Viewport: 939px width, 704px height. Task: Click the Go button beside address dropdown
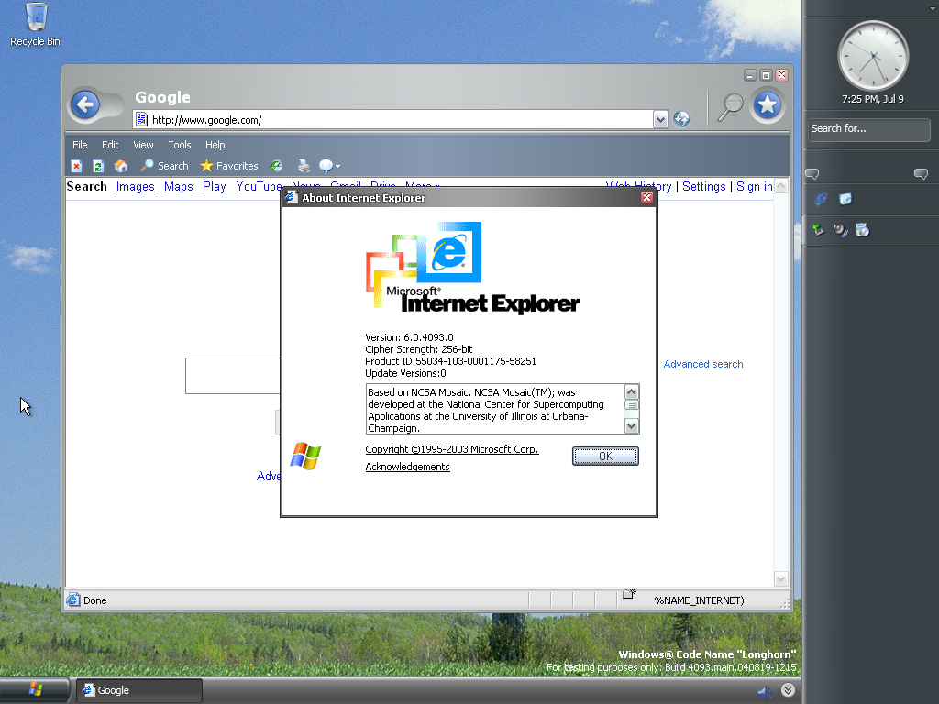(681, 119)
